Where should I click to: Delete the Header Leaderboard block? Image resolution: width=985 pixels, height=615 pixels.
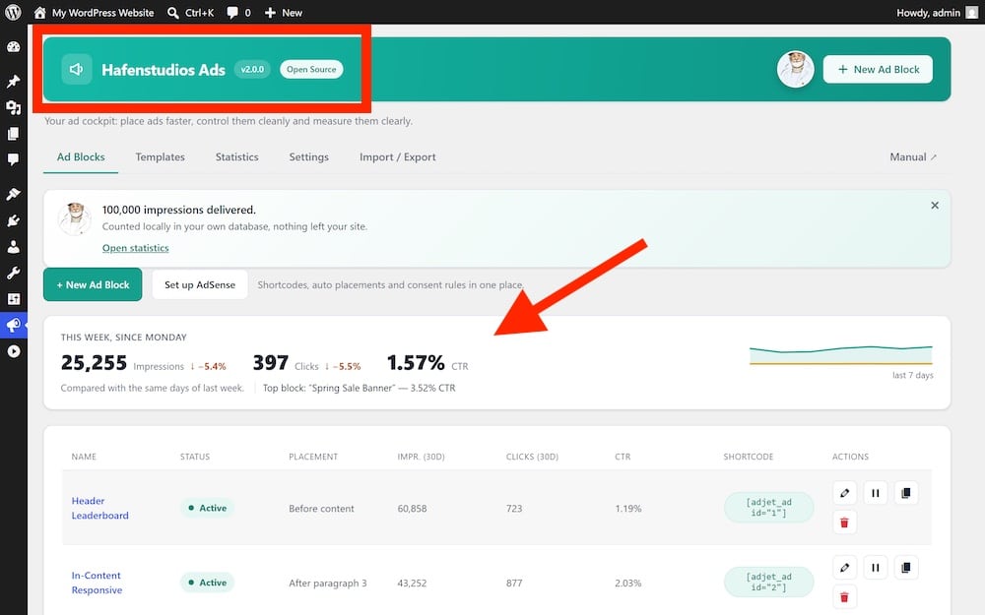(845, 523)
